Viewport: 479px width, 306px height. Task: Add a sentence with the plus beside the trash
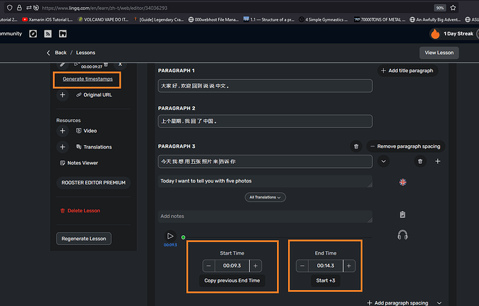[x=437, y=161]
